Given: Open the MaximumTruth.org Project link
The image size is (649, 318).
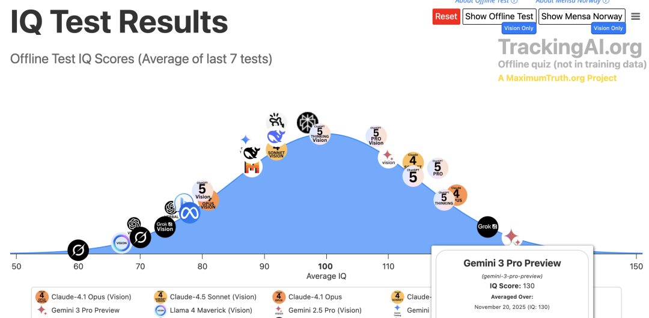Looking at the screenshot, I should 557,78.
